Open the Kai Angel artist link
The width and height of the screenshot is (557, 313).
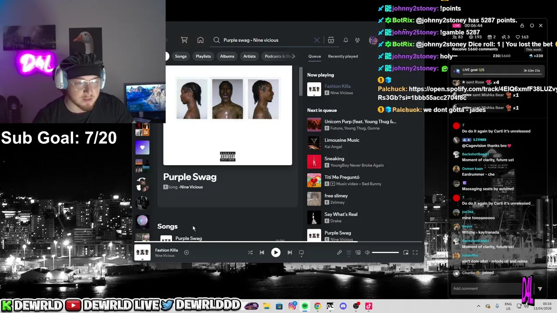pos(333,147)
